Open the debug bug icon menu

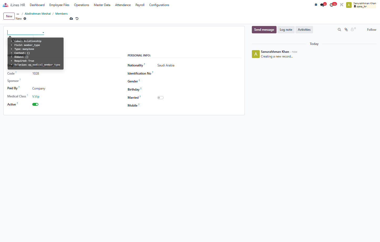click(x=316, y=5)
